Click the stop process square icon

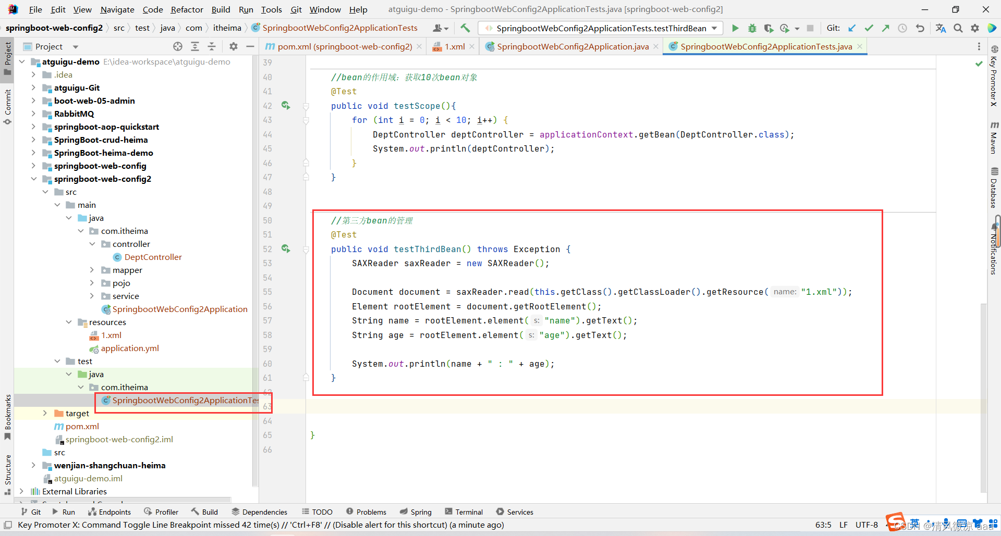coord(810,28)
